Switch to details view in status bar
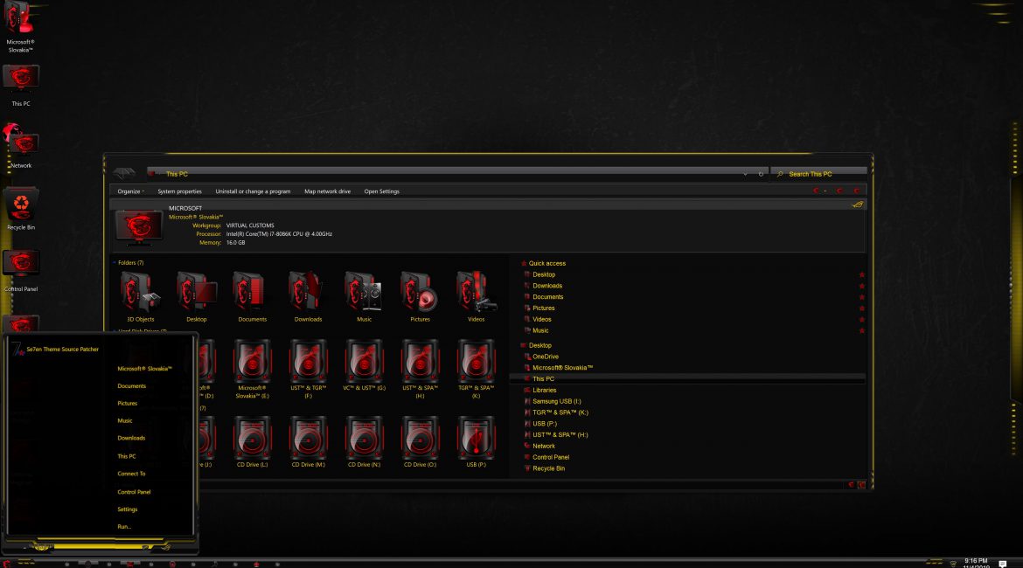This screenshot has height=568, width=1023. [x=852, y=484]
